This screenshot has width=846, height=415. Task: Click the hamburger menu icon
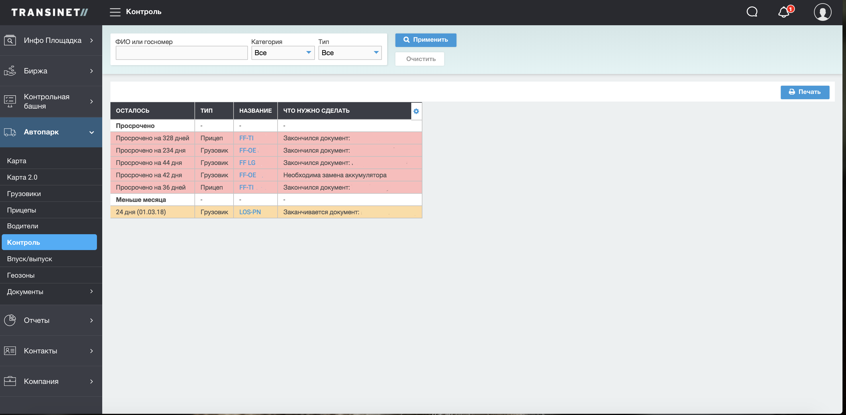[x=115, y=12]
